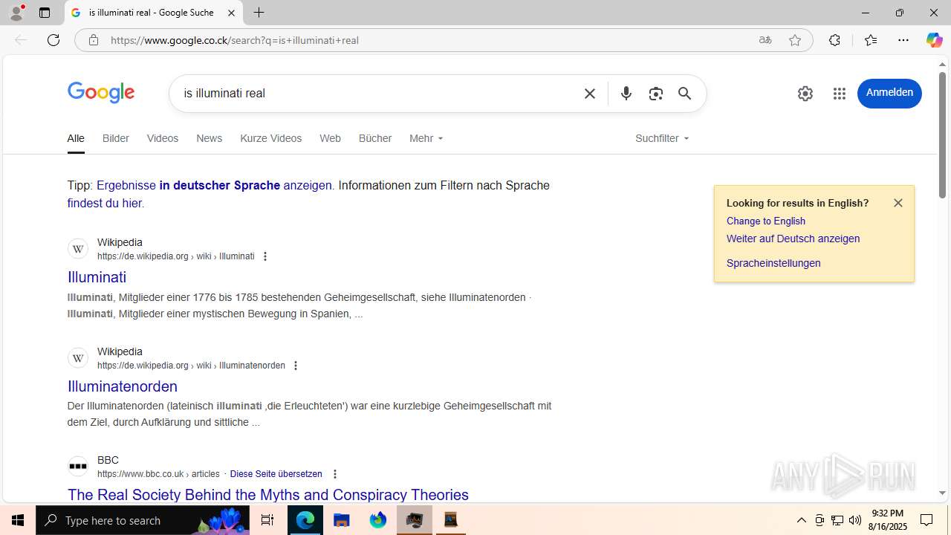Open more options for Illuminatenorden result
951x535 pixels.
[296, 366]
